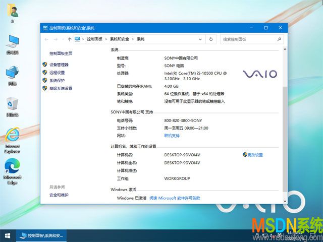Select phone number 800-820-3800-SONY
The width and height of the screenshot is (323, 242).
(x=183, y=120)
